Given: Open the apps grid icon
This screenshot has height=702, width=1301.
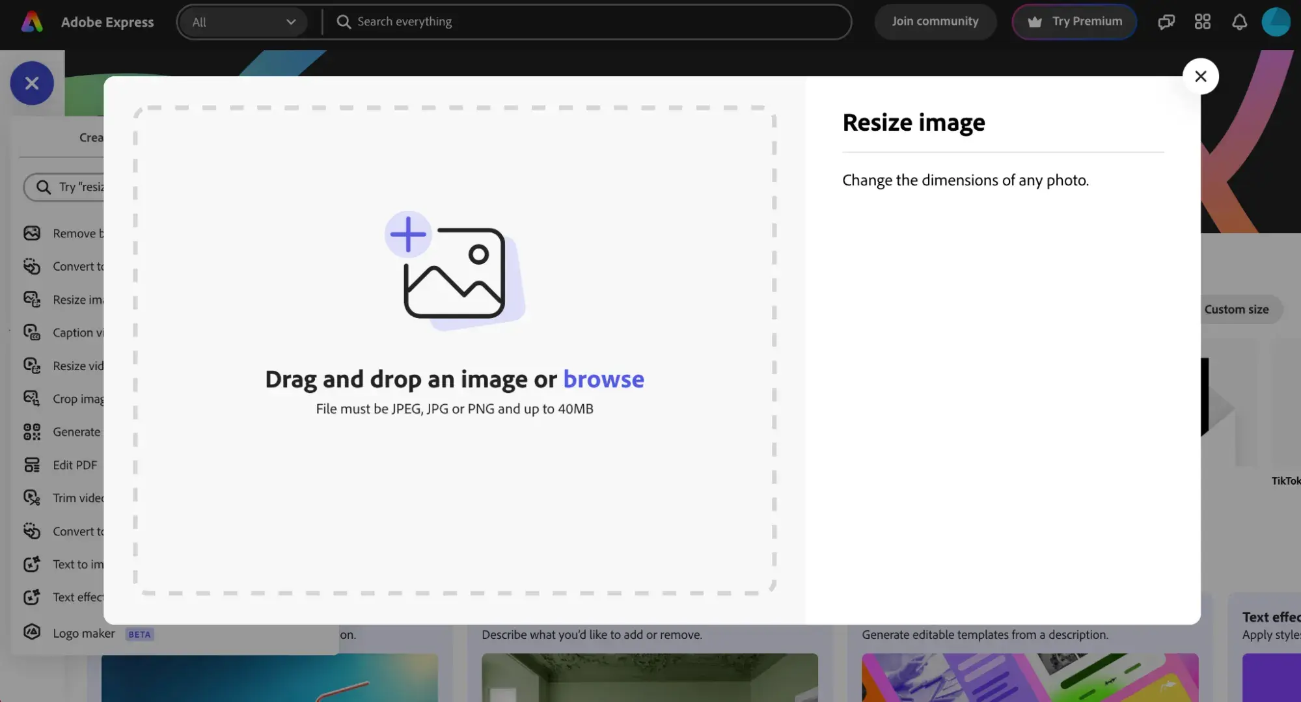Looking at the screenshot, I should point(1202,22).
